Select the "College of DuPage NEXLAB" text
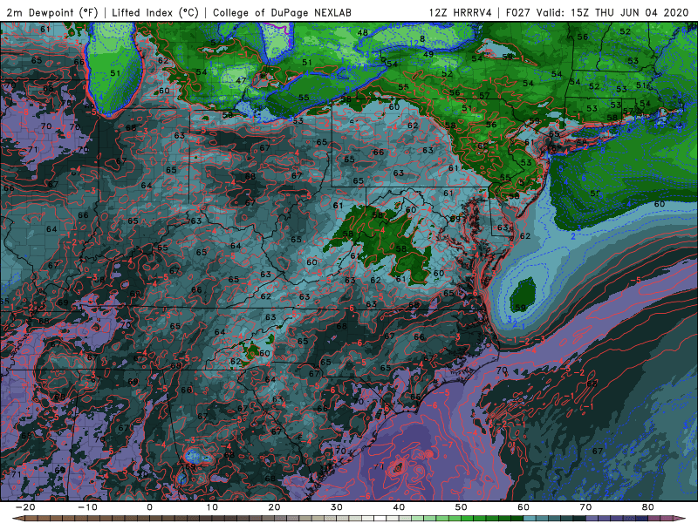Image resolution: width=698 pixels, height=523 pixels. pyautogui.click(x=282, y=12)
